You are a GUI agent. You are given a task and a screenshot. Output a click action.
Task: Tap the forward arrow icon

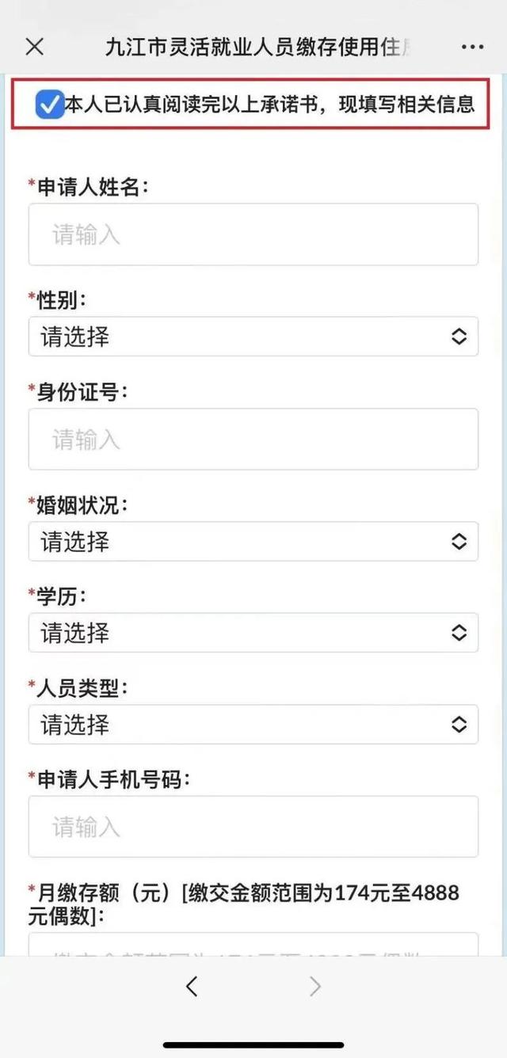click(315, 985)
